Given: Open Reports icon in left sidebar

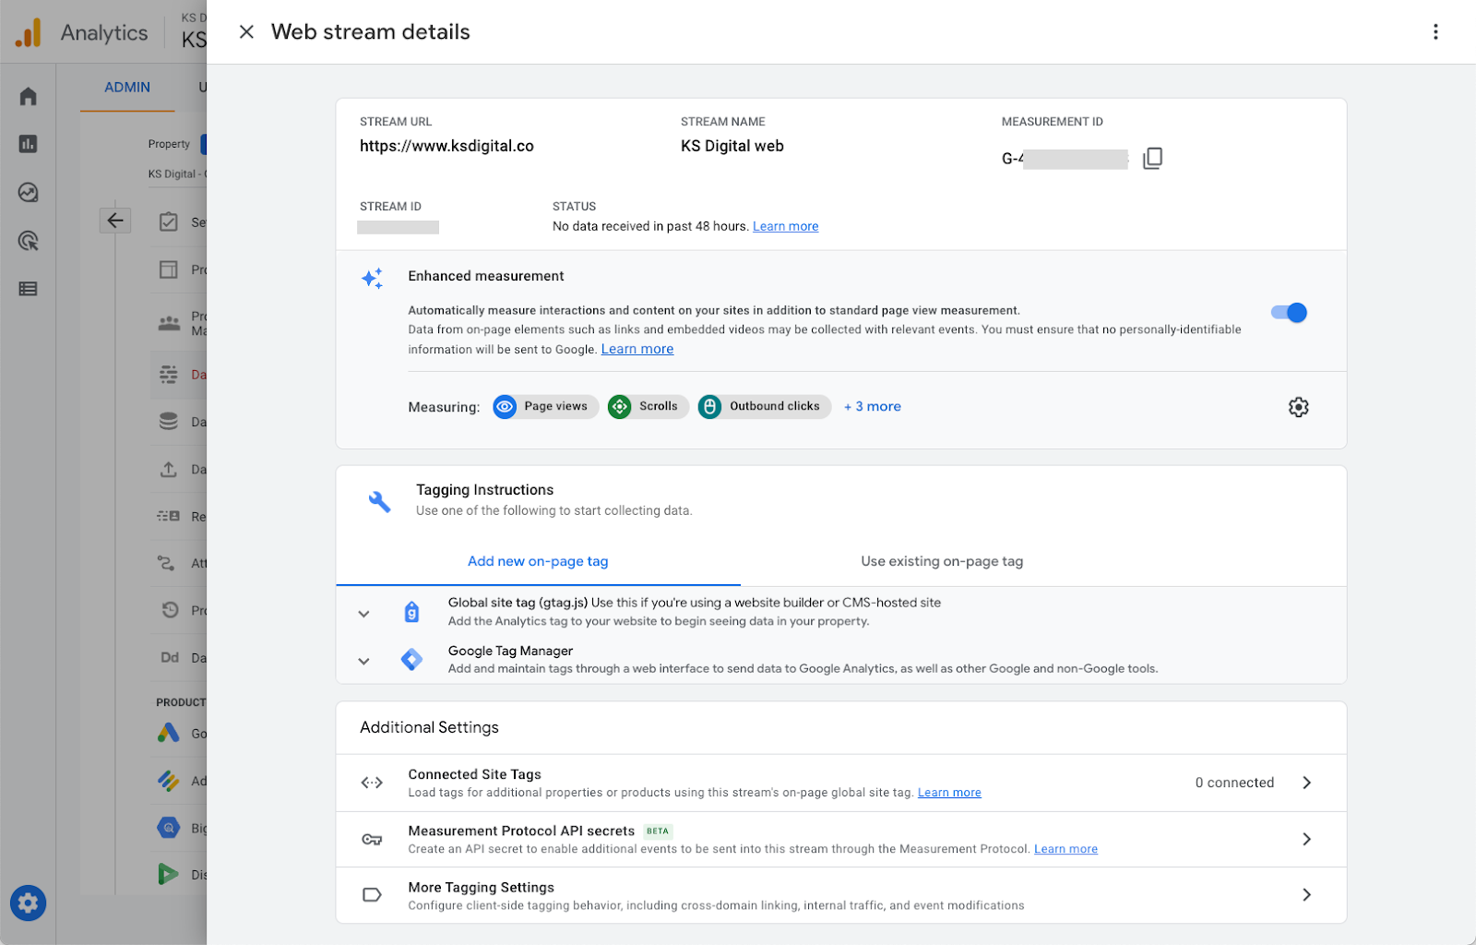Looking at the screenshot, I should click(29, 144).
